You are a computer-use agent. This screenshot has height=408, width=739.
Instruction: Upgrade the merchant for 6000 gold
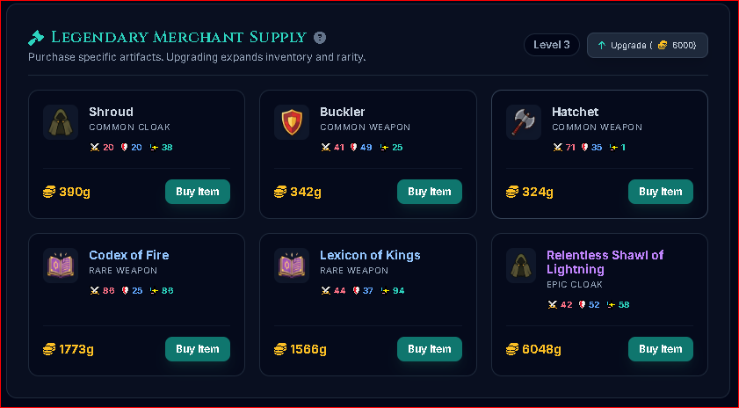pos(647,45)
